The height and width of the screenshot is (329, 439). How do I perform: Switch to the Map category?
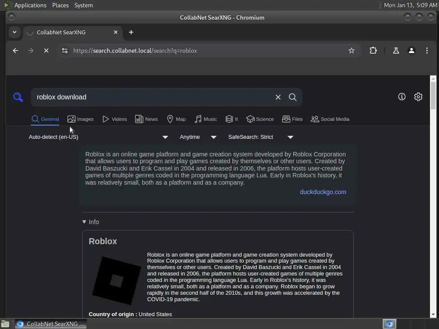(x=176, y=119)
